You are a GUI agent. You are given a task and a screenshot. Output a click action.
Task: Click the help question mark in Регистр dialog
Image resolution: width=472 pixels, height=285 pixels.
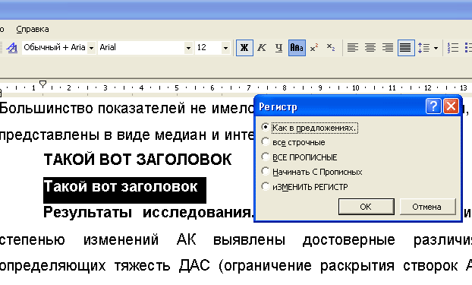(x=433, y=106)
